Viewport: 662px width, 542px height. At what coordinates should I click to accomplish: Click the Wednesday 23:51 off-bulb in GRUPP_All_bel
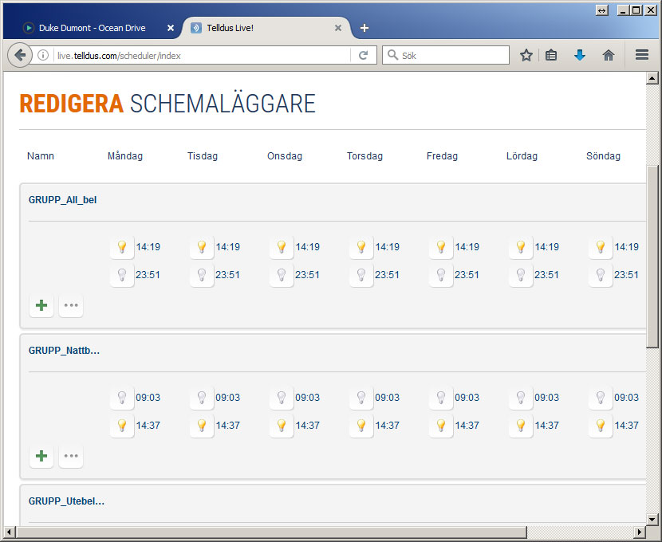point(282,275)
